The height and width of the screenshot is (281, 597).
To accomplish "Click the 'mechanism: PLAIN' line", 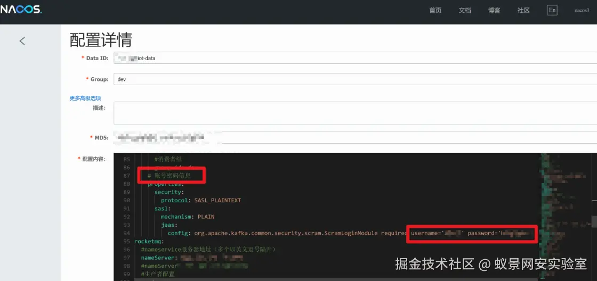I will pyautogui.click(x=188, y=217).
